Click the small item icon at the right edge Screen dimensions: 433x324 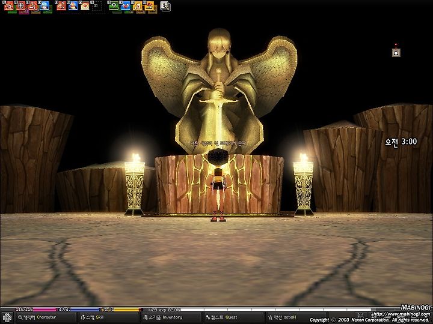tap(396, 52)
